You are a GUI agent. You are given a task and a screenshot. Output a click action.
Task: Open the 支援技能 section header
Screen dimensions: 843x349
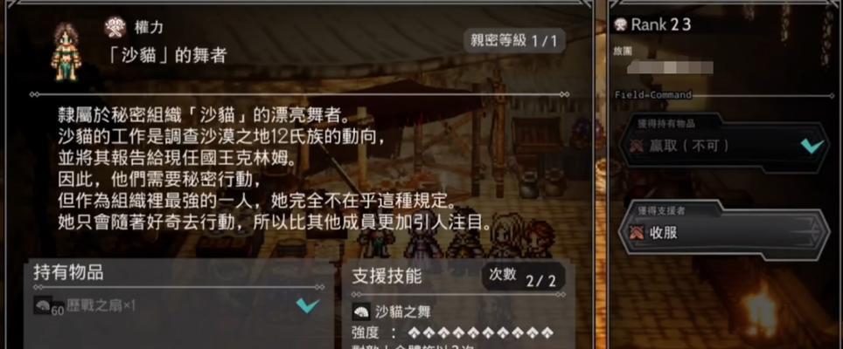(387, 277)
